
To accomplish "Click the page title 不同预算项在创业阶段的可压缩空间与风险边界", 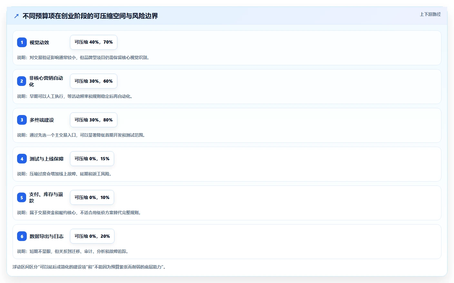I will 90,16.
